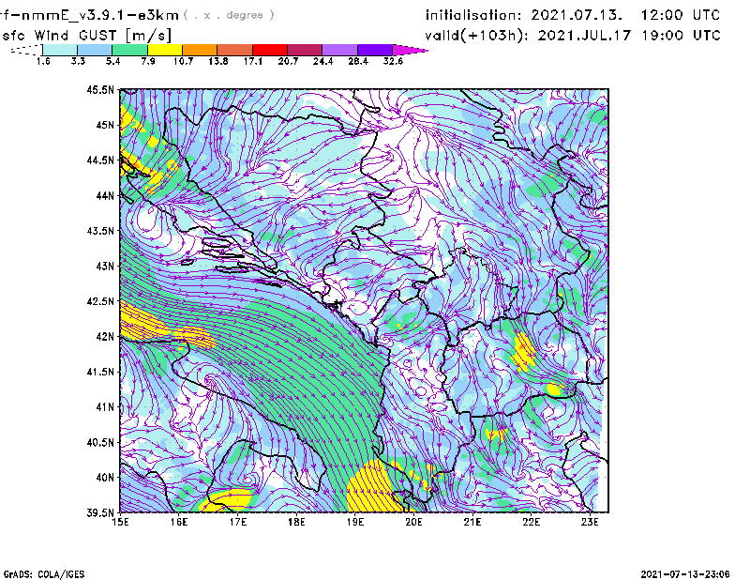Click the light purple 24.4–28.4 legend swatch
This screenshot has height=580, width=750.
point(339,50)
